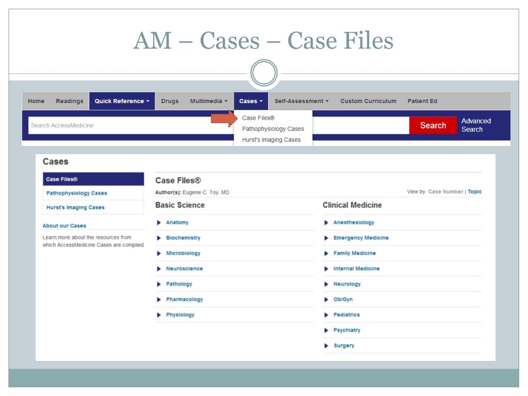528x396 pixels.
Task: View cases by Topic
Action: point(474,192)
